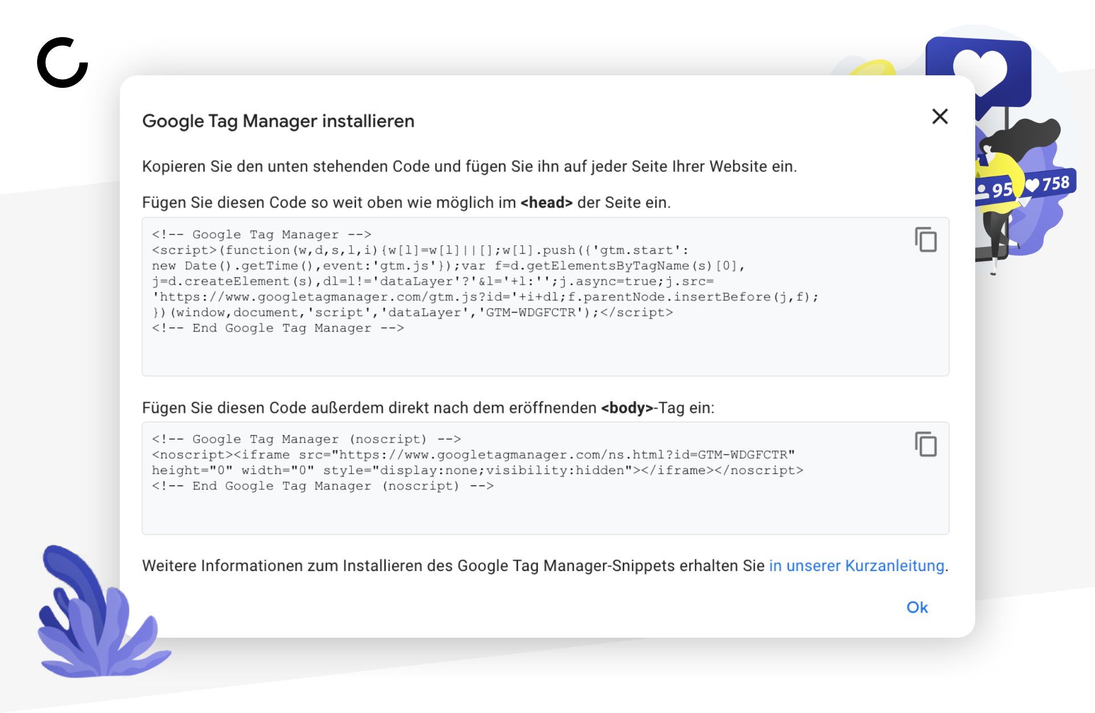Click the 'Kopieren Sie den unten stehenden Code' instruction

(469, 167)
